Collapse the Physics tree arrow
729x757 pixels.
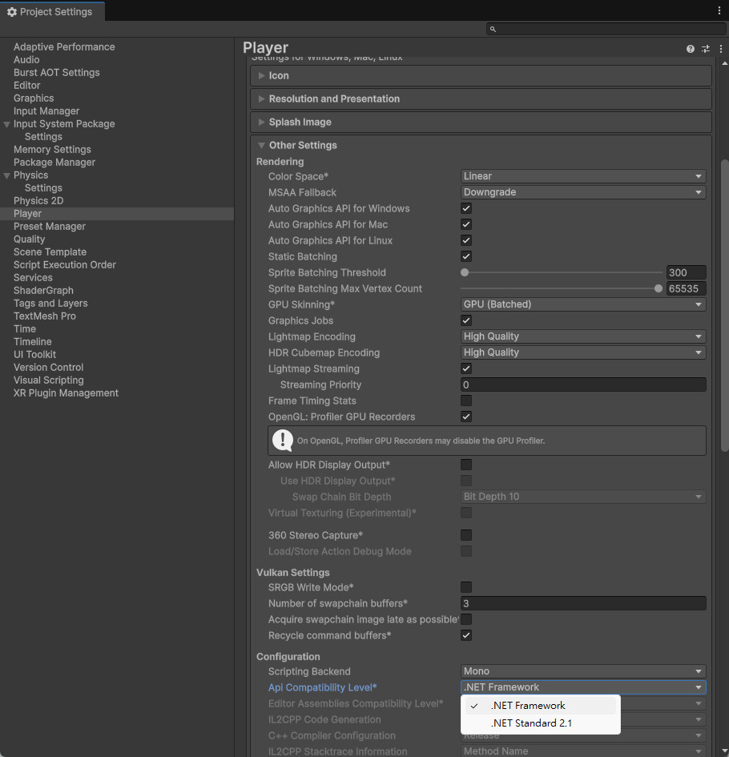coord(6,175)
